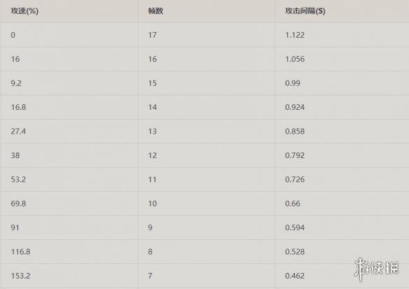Viewport: 409px width, 289px height.
Task: Click the 攻击间隔(S) column header
Action: pos(305,11)
